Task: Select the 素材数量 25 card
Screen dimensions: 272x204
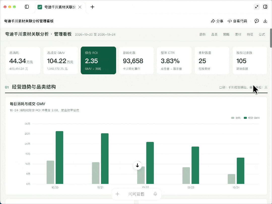Action: coord(212,60)
